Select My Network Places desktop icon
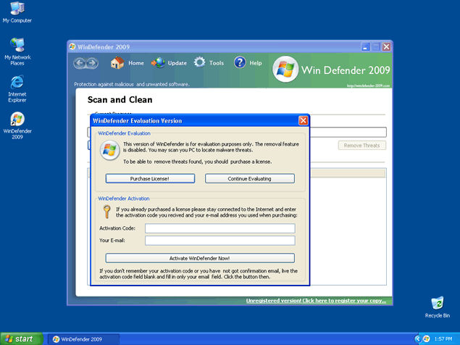 tap(17, 45)
